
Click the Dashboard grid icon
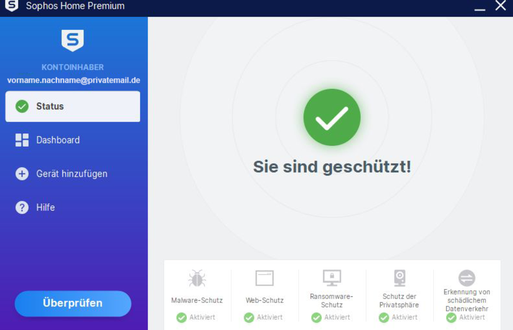click(x=22, y=140)
